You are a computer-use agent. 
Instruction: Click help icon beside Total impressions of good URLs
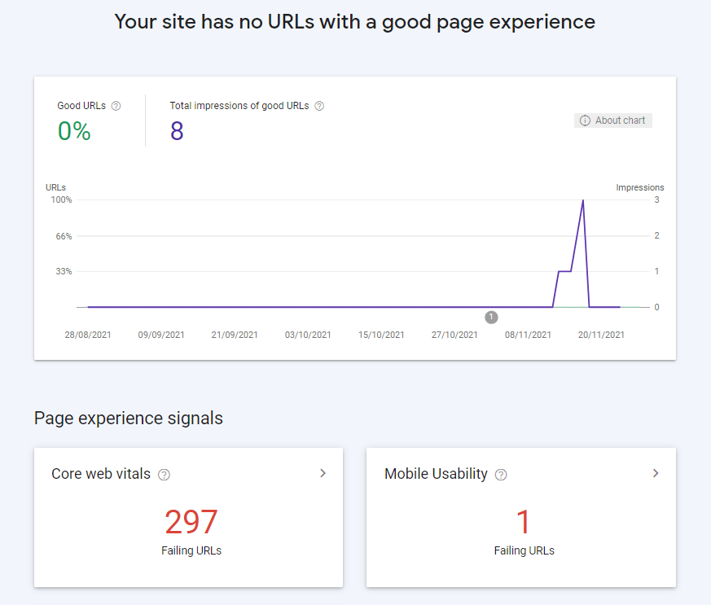tap(319, 106)
